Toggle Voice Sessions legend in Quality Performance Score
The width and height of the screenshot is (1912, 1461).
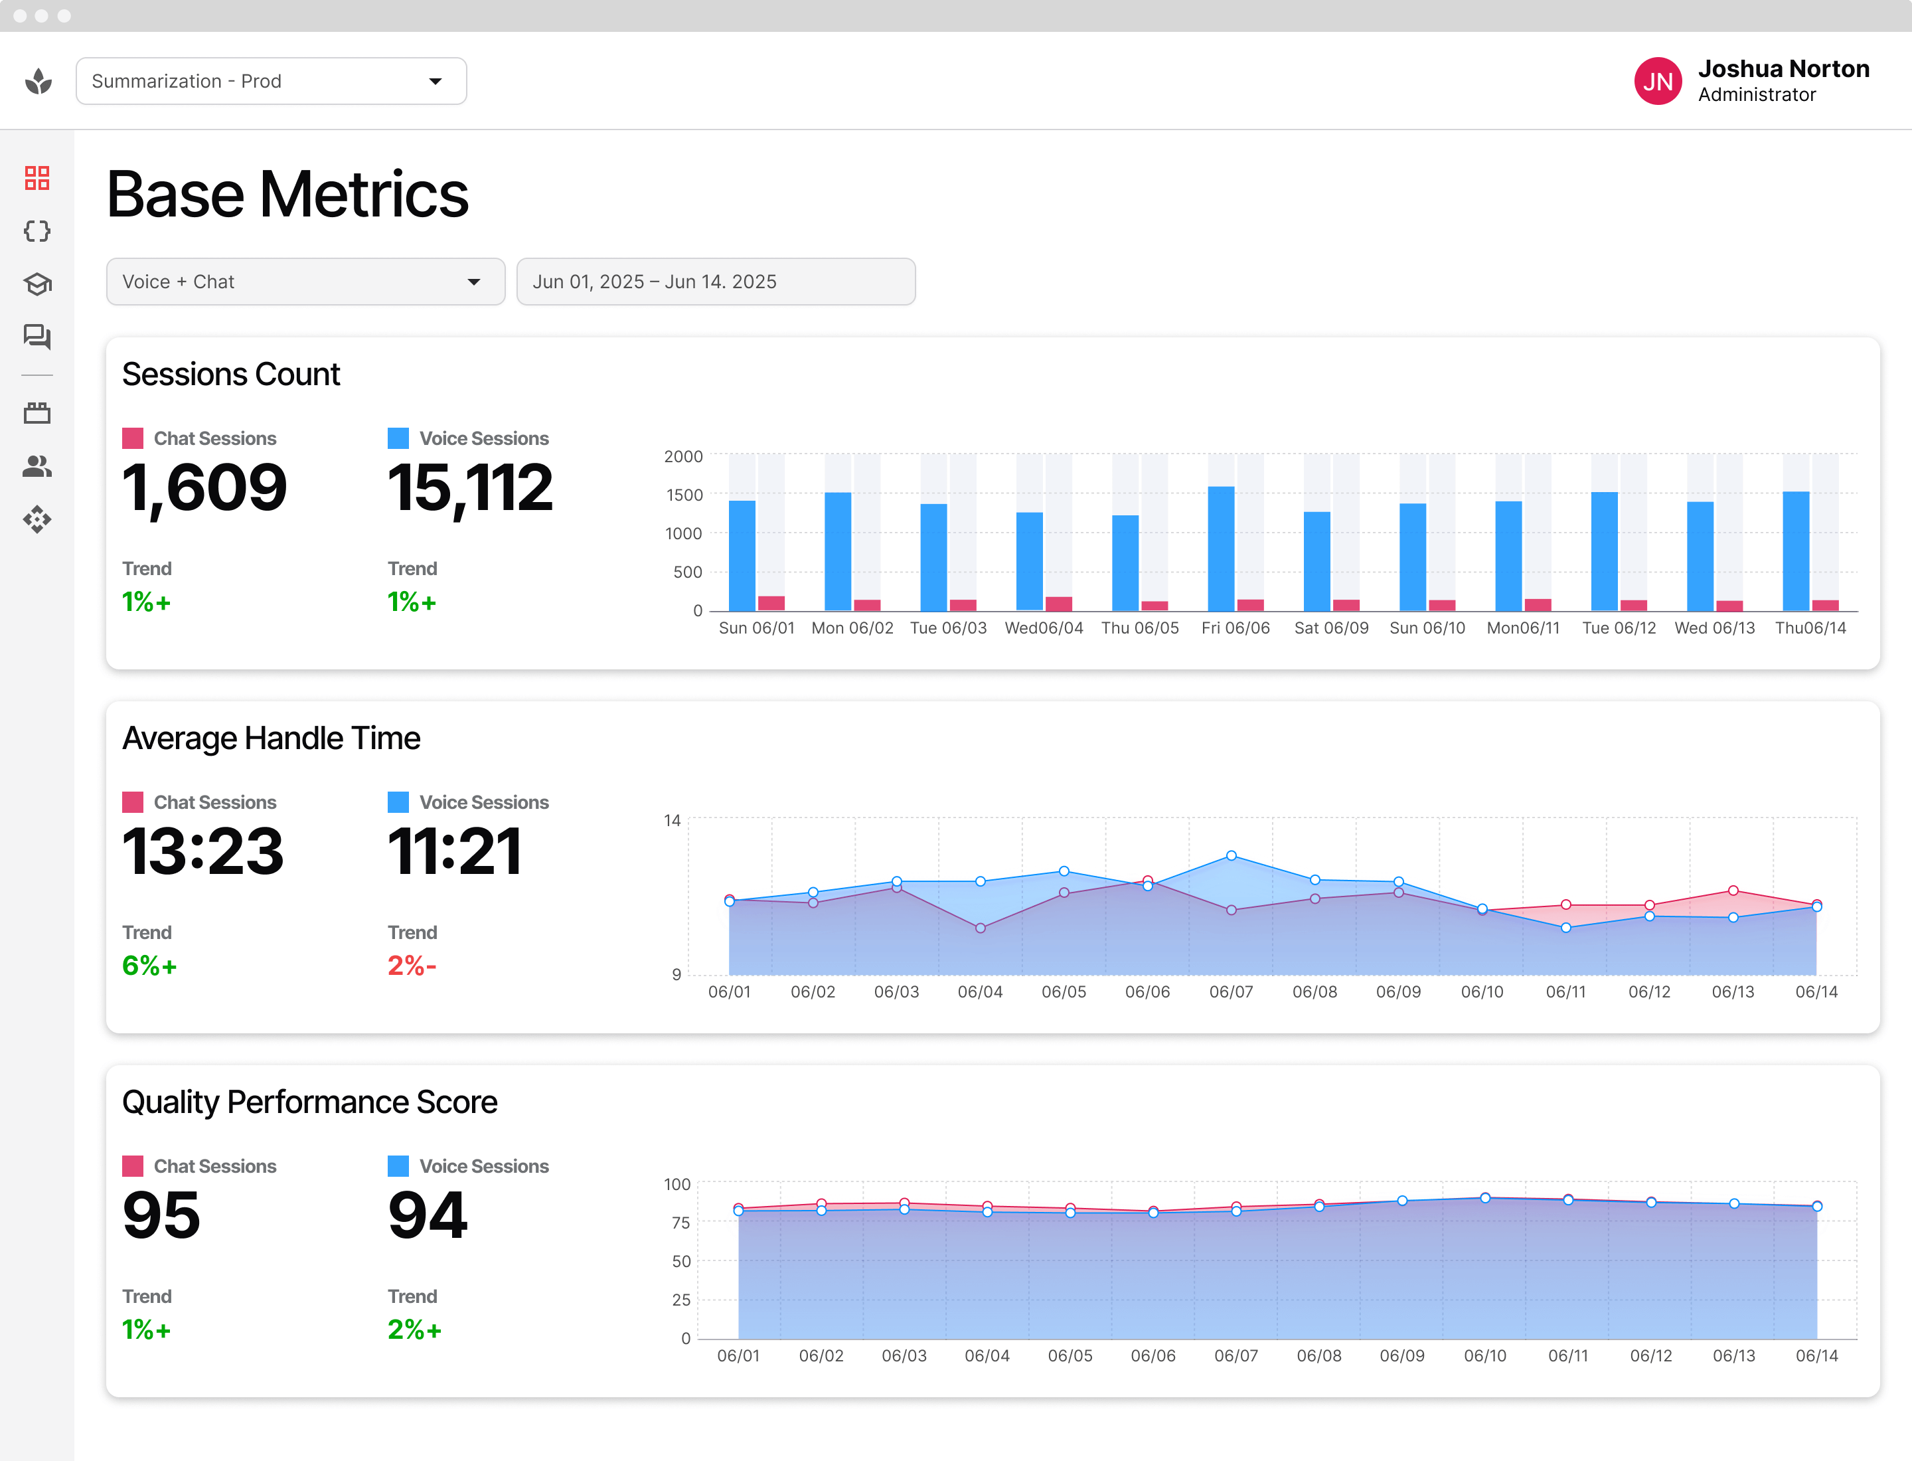point(483,1166)
